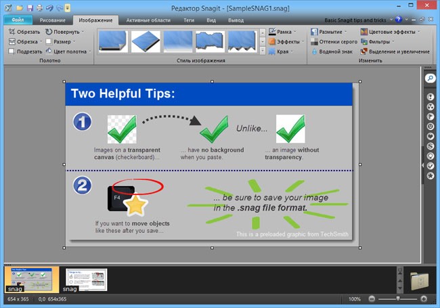The height and width of the screenshot is (308, 440).
Task: Open the Вид tab
Action: click(211, 20)
